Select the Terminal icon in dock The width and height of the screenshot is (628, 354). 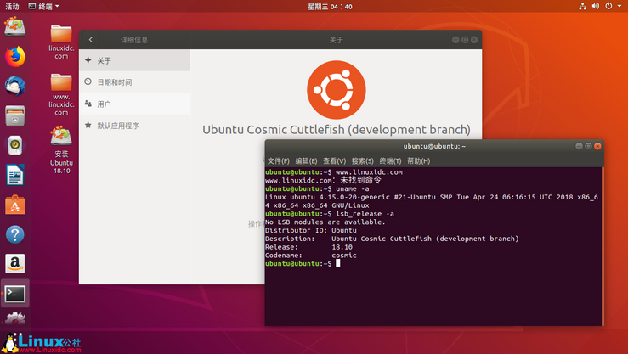[x=15, y=294]
